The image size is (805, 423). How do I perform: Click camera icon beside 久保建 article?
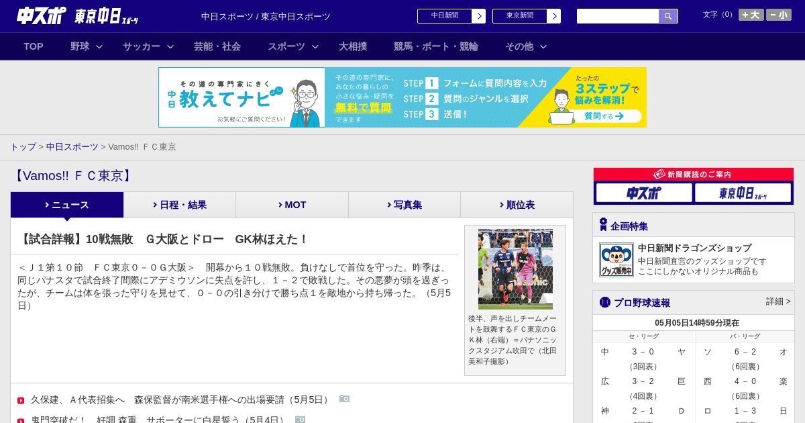[x=344, y=399]
